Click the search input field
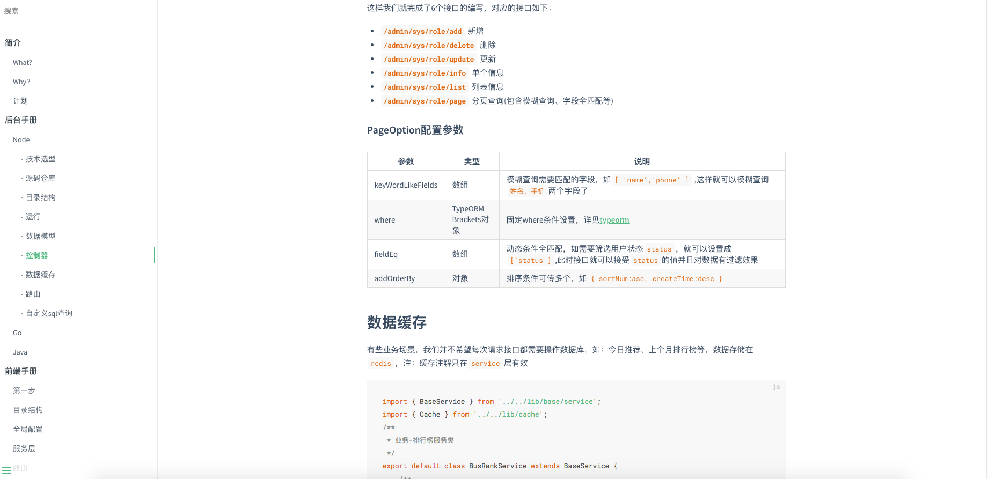 click(x=78, y=11)
